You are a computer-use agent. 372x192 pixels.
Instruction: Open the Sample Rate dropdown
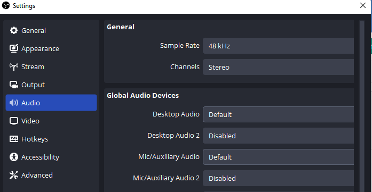(278, 46)
